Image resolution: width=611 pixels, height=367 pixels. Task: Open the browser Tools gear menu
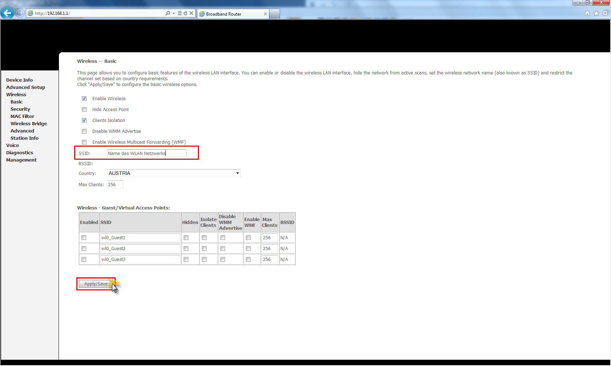coord(605,13)
